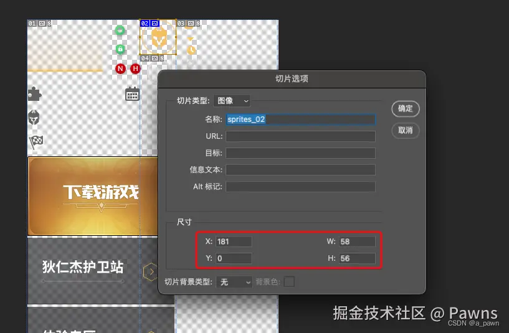Select slice 02 badge on canvas
Viewport: 509px width, 333px height.
[x=150, y=24]
